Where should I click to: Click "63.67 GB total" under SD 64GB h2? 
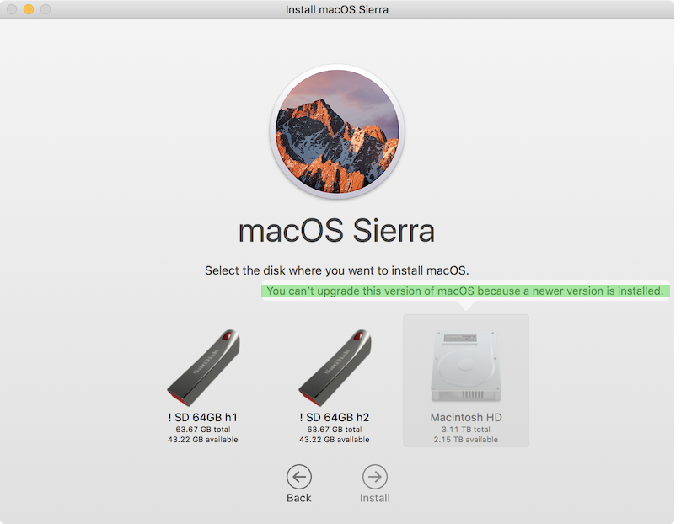[x=335, y=430]
